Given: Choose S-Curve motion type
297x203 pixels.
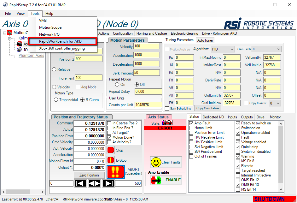Looking at the screenshot, I should pos(82,99).
